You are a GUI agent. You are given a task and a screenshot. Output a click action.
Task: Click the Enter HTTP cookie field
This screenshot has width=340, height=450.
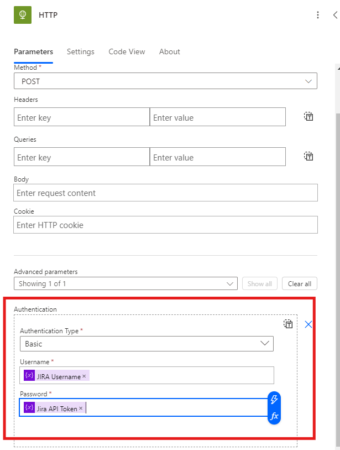point(166,225)
